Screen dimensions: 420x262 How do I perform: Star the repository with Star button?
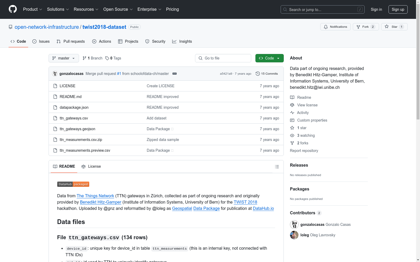click(394, 27)
